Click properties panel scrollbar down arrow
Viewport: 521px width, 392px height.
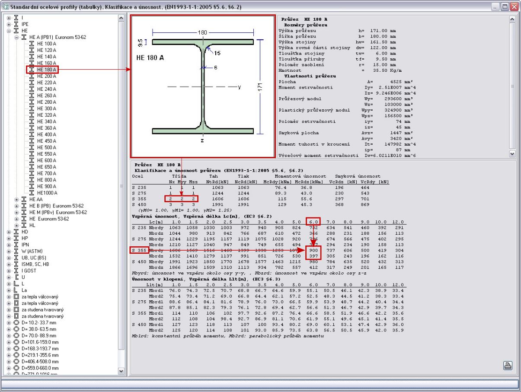tap(513, 153)
